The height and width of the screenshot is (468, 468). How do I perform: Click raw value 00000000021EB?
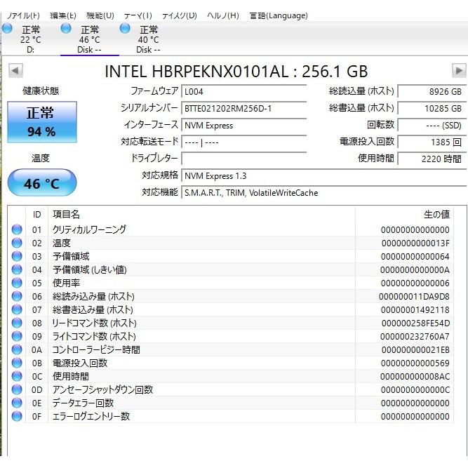415,350
